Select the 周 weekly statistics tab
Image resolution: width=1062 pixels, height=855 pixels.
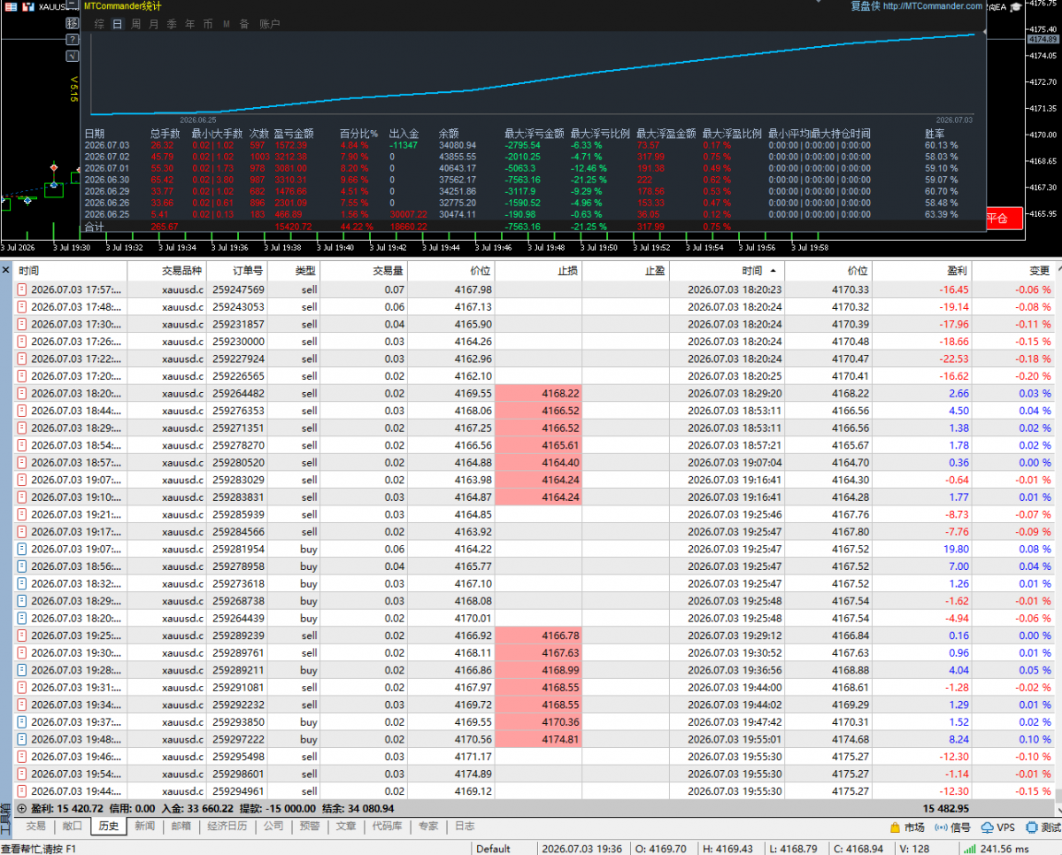coord(135,24)
